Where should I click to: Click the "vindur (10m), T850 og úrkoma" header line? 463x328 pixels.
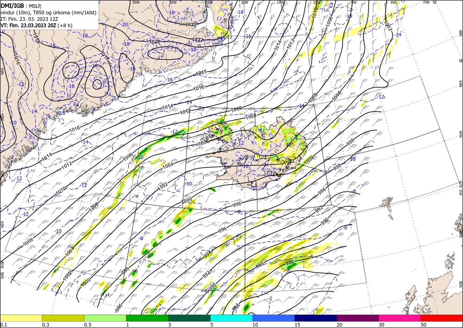click(x=49, y=12)
